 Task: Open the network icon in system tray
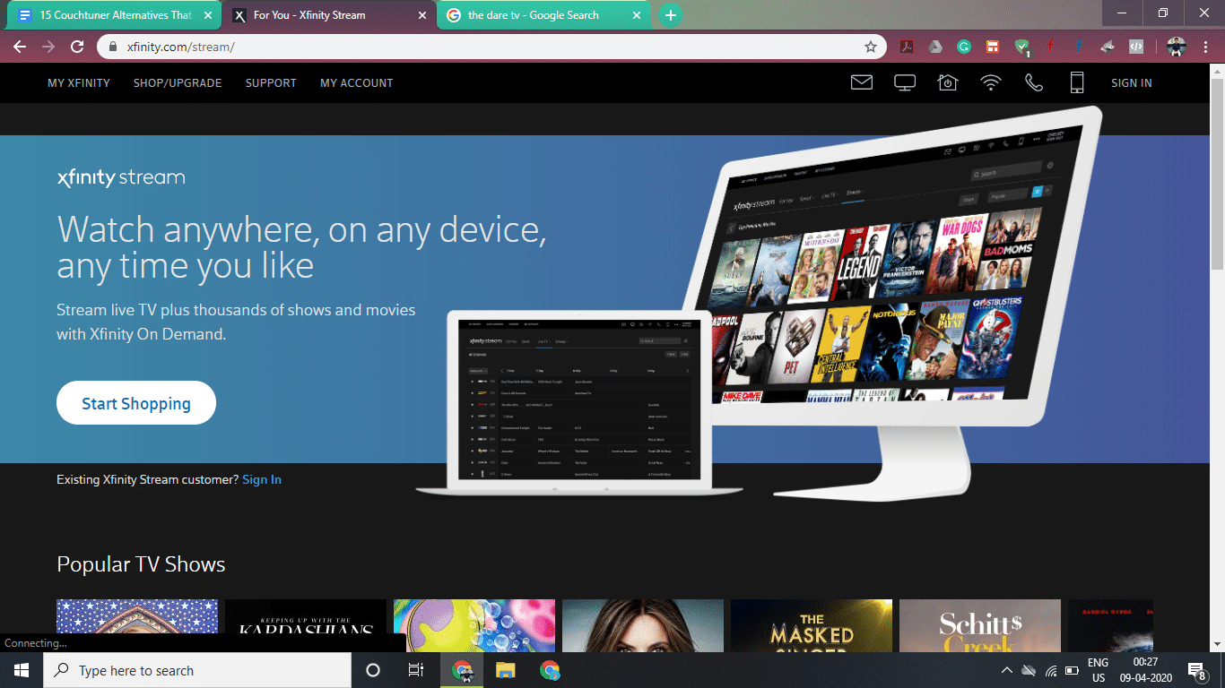point(1051,670)
